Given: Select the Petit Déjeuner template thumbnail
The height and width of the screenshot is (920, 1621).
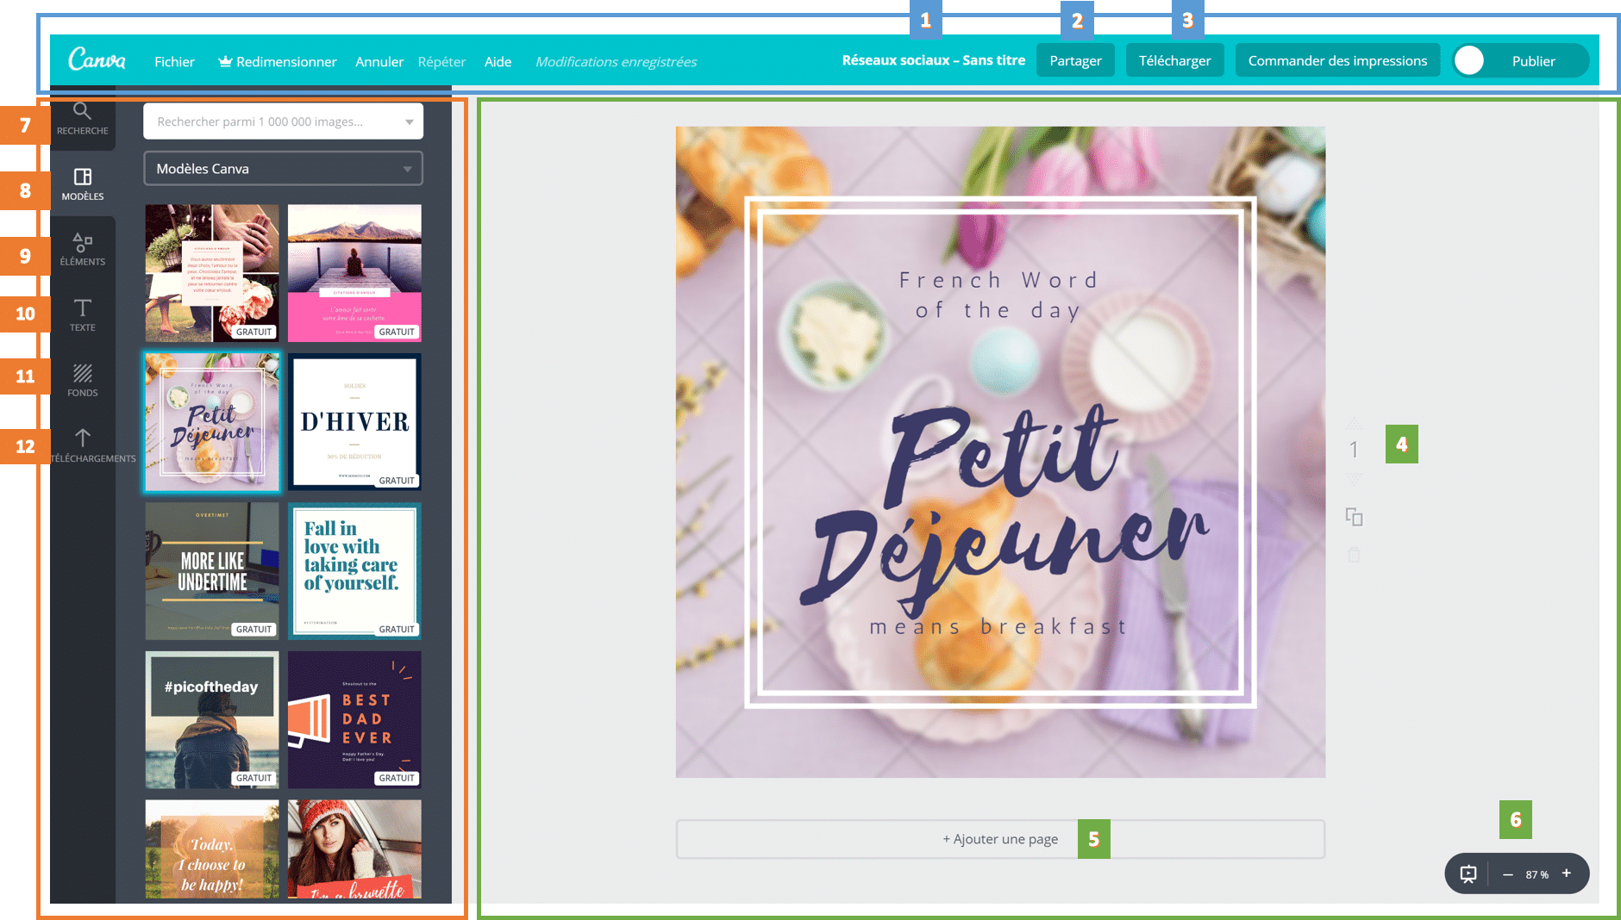Looking at the screenshot, I should pos(212,422).
